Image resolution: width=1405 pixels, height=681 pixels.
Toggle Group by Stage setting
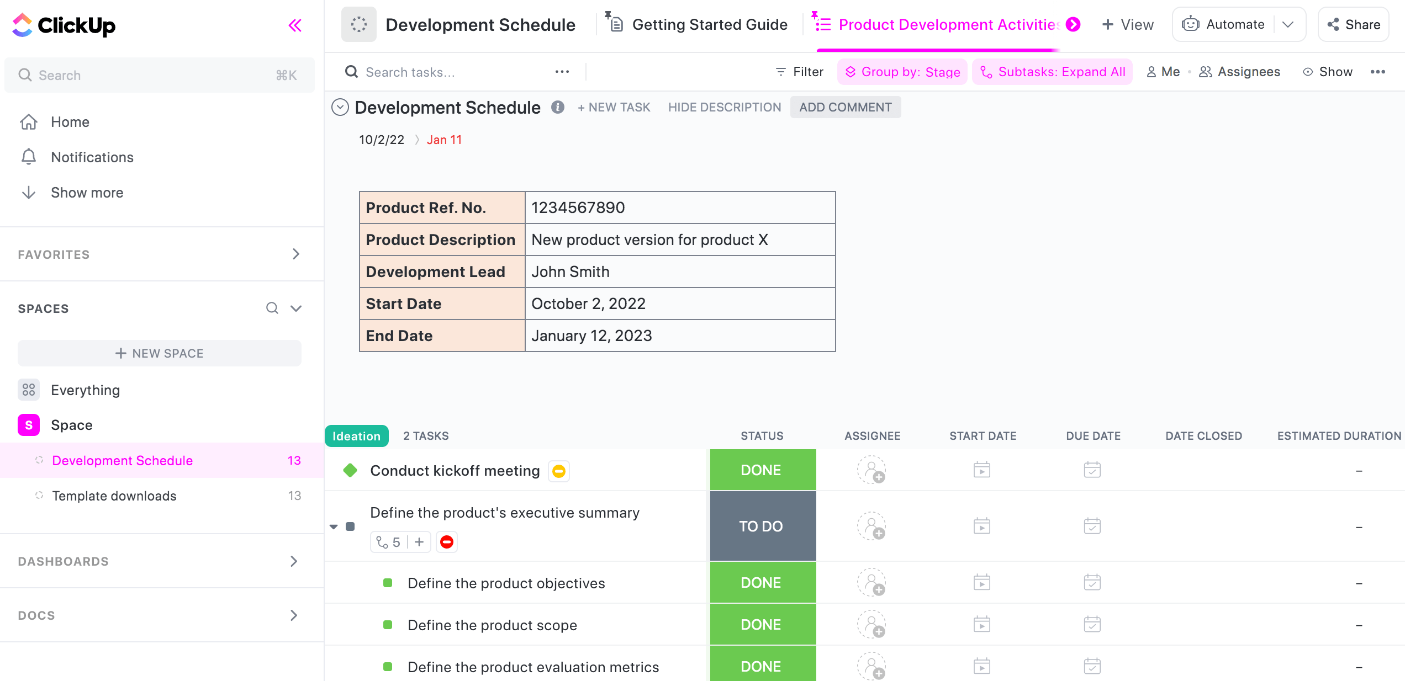coord(901,72)
